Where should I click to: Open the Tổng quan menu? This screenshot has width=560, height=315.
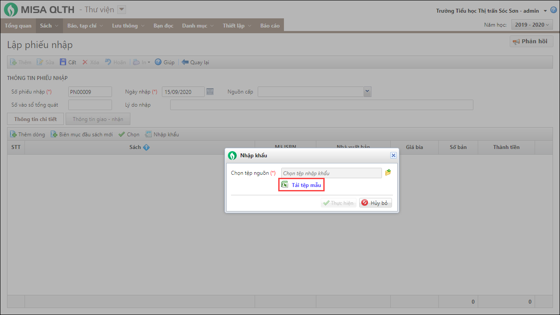pos(18,26)
